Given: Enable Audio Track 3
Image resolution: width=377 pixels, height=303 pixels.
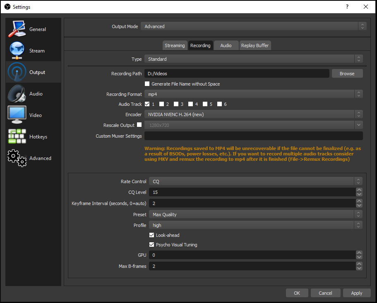Looking at the screenshot, I should tap(176, 104).
